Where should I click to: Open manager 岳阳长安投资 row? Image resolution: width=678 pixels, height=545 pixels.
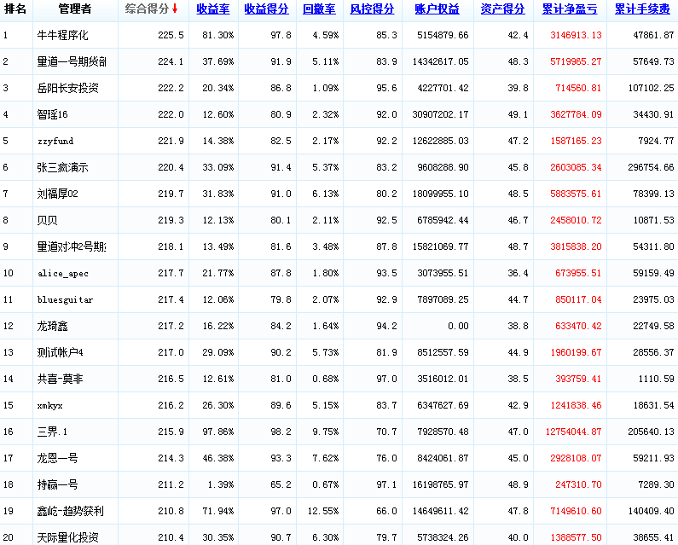[67, 89]
